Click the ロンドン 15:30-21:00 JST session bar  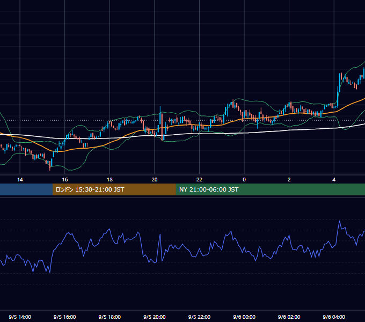click(x=114, y=189)
